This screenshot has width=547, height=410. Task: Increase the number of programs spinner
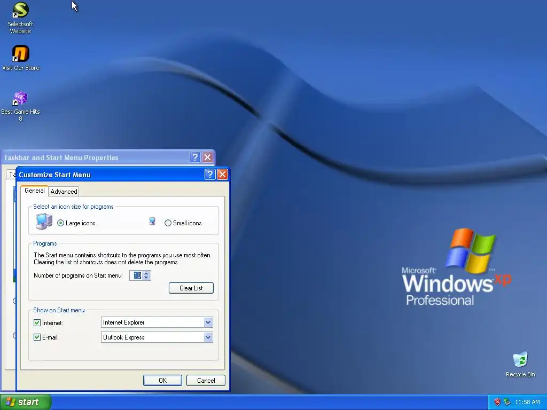coord(146,273)
